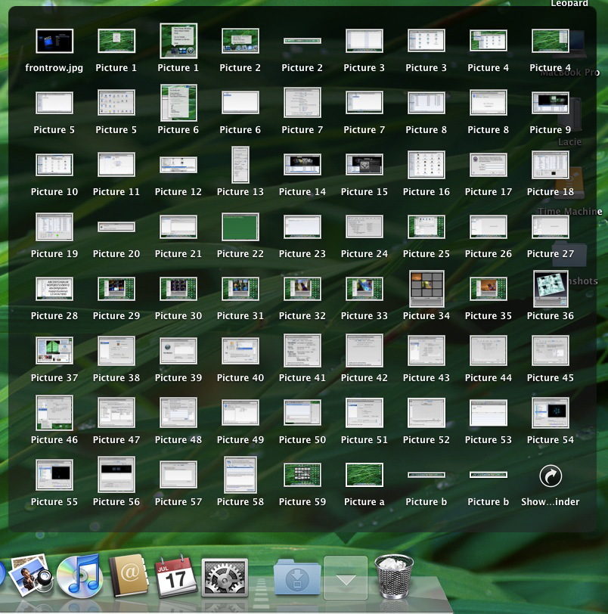Click the Picture 45 label

pyautogui.click(x=551, y=377)
